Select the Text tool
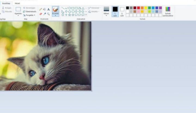 coord(48,9)
